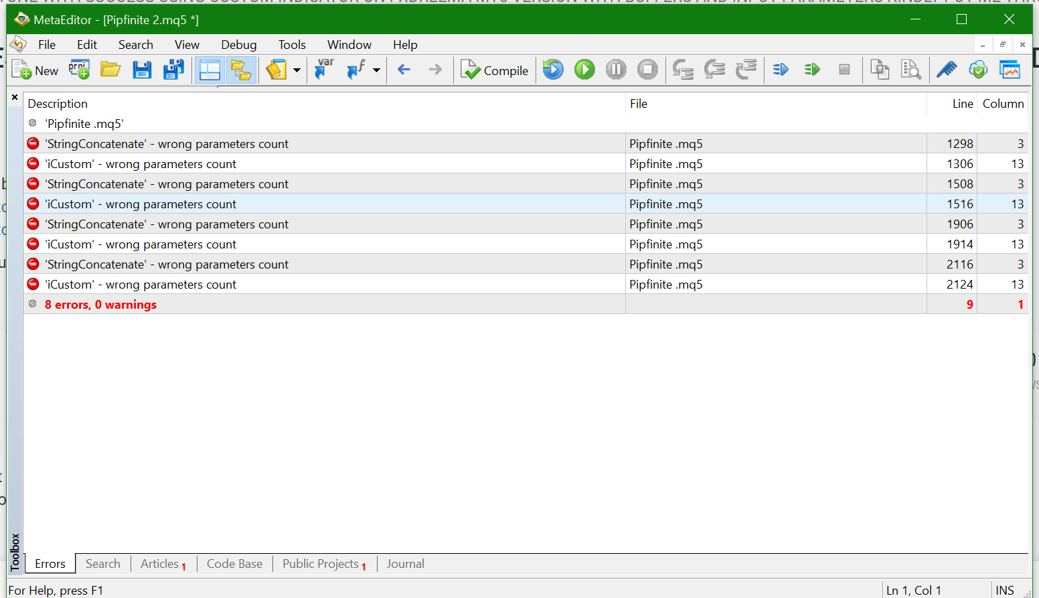Sort errors by the Description column header
1039x598 pixels.
click(x=325, y=104)
